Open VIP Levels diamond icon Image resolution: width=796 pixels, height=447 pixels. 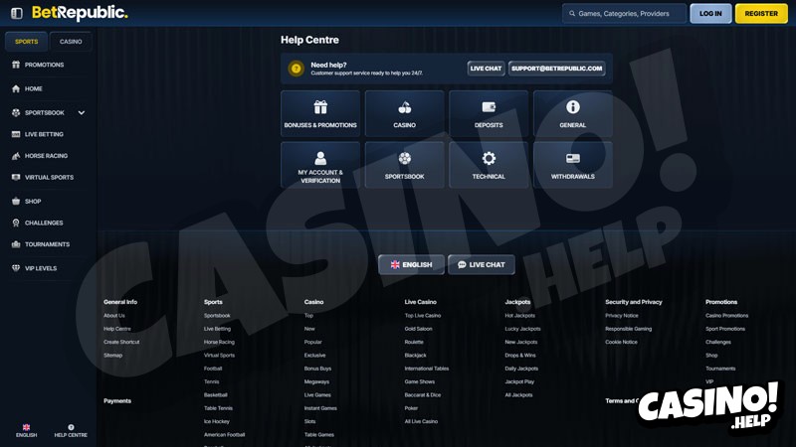click(x=16, y=268)
